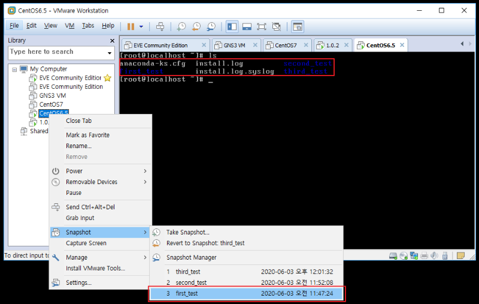Click the library search input field
This screenshot has height=304, width=479.
point(55,52)
